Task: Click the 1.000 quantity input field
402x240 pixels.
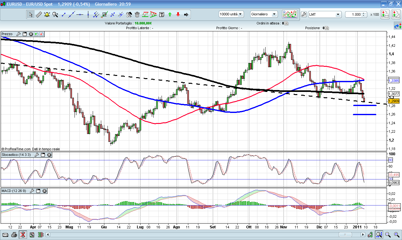Action: pyautogui.click(x=354, y=14)
